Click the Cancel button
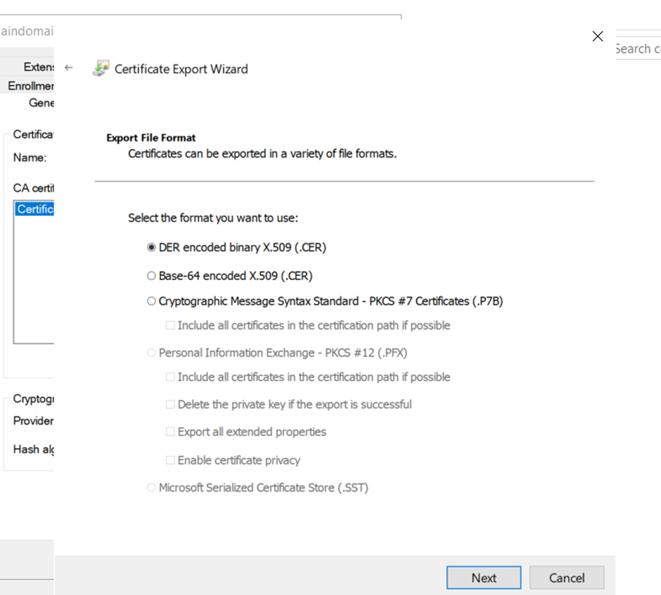The image size is (661, 595). tap(566, 578)
